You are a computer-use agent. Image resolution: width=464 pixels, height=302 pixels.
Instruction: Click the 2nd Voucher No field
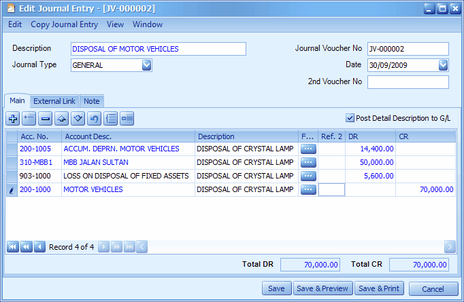(x=408, y=82)
